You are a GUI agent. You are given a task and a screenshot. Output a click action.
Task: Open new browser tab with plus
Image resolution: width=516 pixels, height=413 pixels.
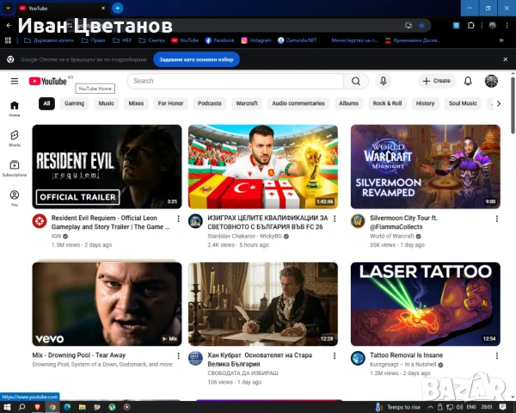(x=118, y=8)
